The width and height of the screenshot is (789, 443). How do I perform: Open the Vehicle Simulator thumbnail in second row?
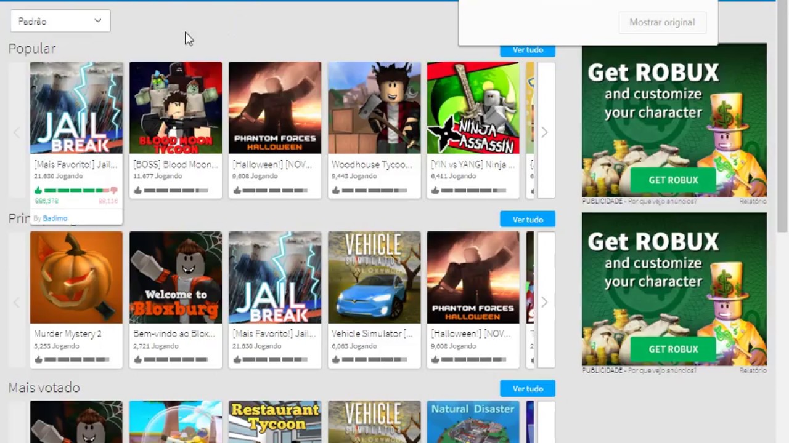tap(374, 277)
